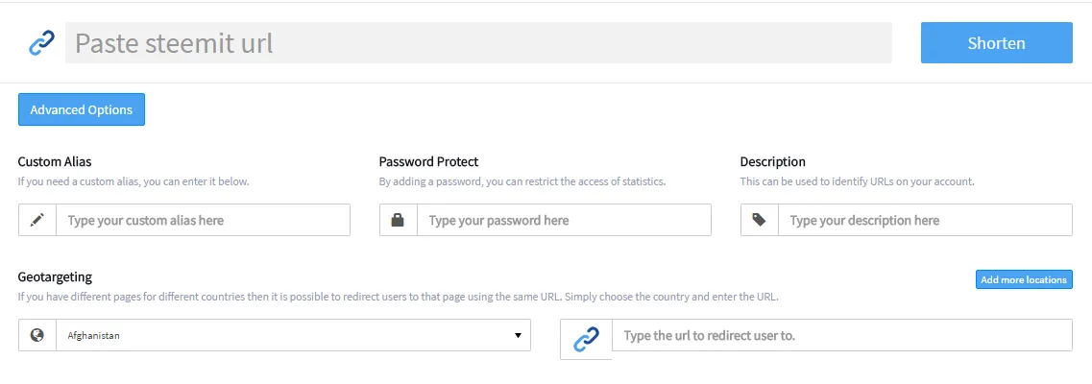Click the password text field
This screenshot has width=1092, height=384.
click(564, 220)
